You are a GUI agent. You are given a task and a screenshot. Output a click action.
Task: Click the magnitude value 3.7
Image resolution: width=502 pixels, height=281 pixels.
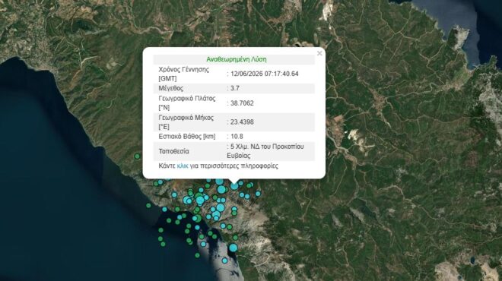(235, 88)
